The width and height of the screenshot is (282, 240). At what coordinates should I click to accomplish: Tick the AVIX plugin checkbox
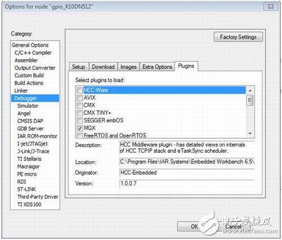pyautogui.click(x=80, y=98)
